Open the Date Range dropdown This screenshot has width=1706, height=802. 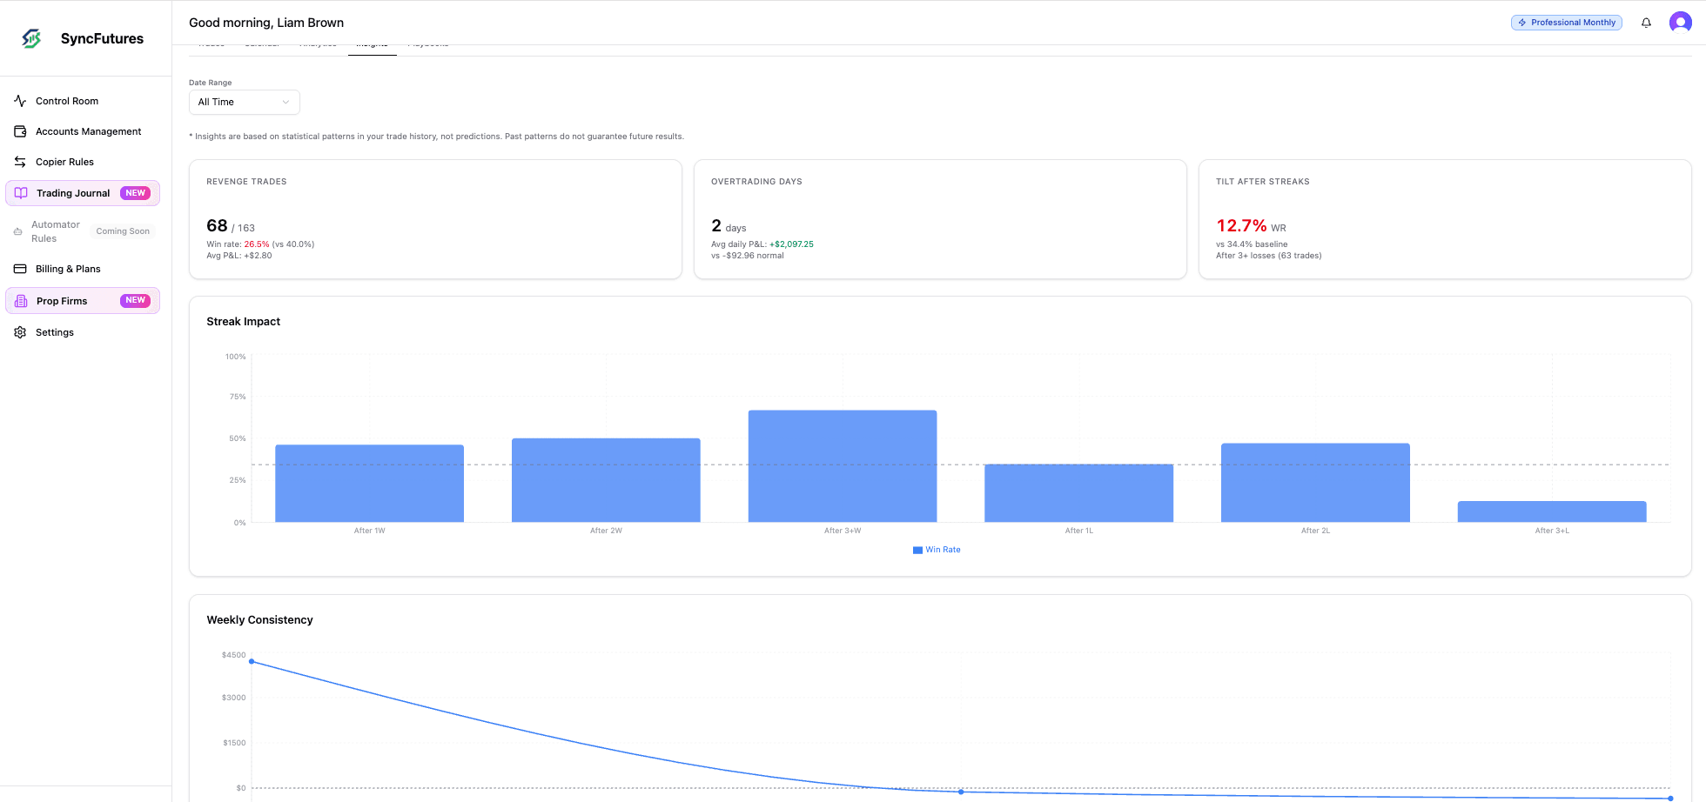pyautogui.click(x=244, y=102)
